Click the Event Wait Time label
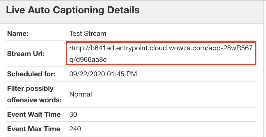This screenshot has width=266, height=137. coord(34,114)
